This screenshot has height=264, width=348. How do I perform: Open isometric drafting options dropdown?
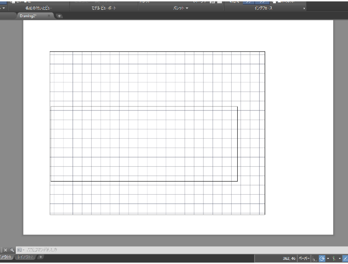pos(340,259)
